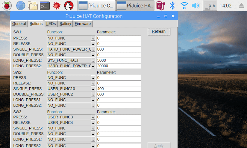Image resolution: width=247 pixels, height=148 pixels.
Task: Select the PiJuice HA... taskbar window
Action: tap(135, 5)
